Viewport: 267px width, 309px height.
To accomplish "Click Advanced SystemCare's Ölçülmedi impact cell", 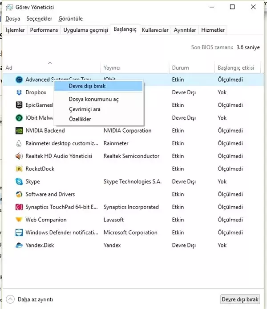I will pyautogui.click(x=231, y=79).
